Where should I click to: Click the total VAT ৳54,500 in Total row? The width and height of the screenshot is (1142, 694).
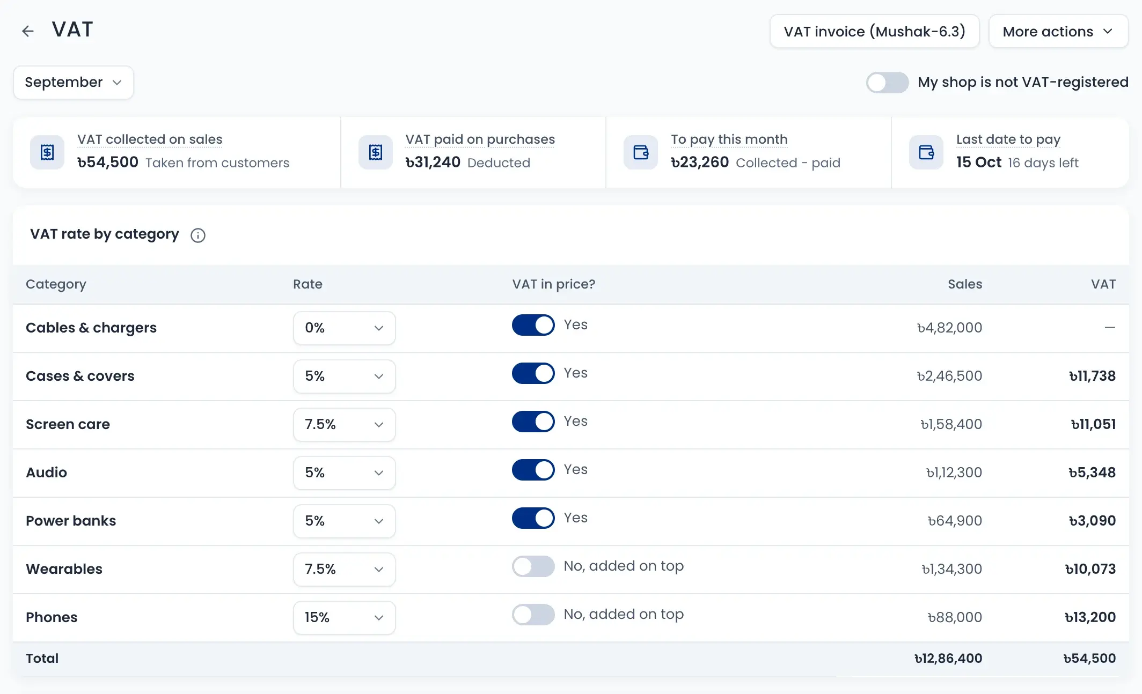click(1089, 659)
